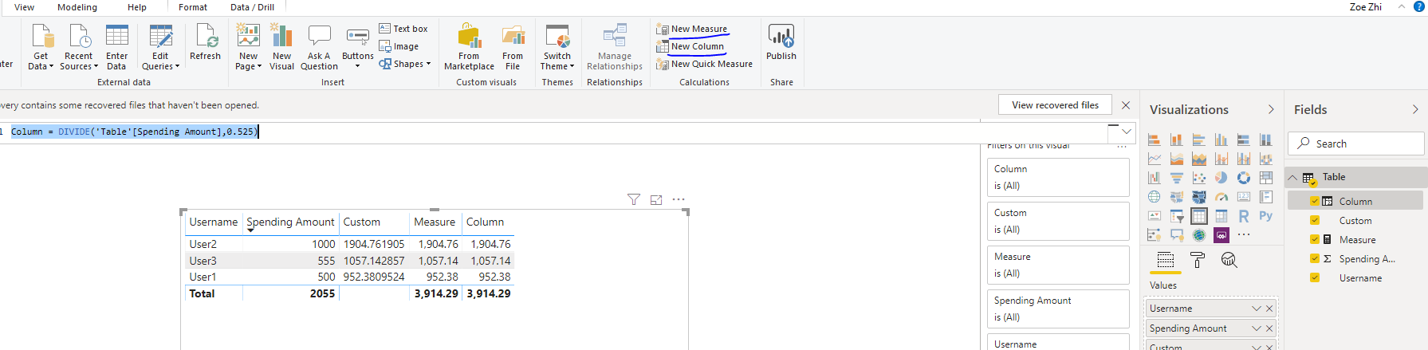Image resolution: width=1428 pixels, height=350 pixels.
Task: Open more visuals ellipsis in Visualizations
Action: (1244, 235)
